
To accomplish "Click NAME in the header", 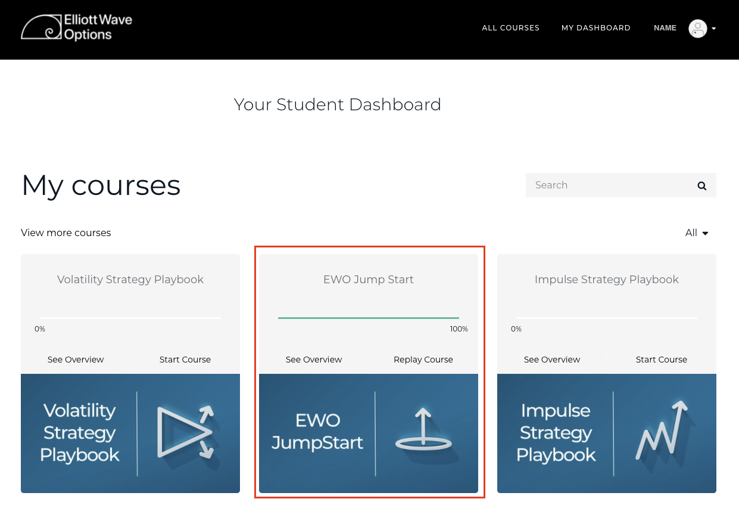I will coord(665,28).
